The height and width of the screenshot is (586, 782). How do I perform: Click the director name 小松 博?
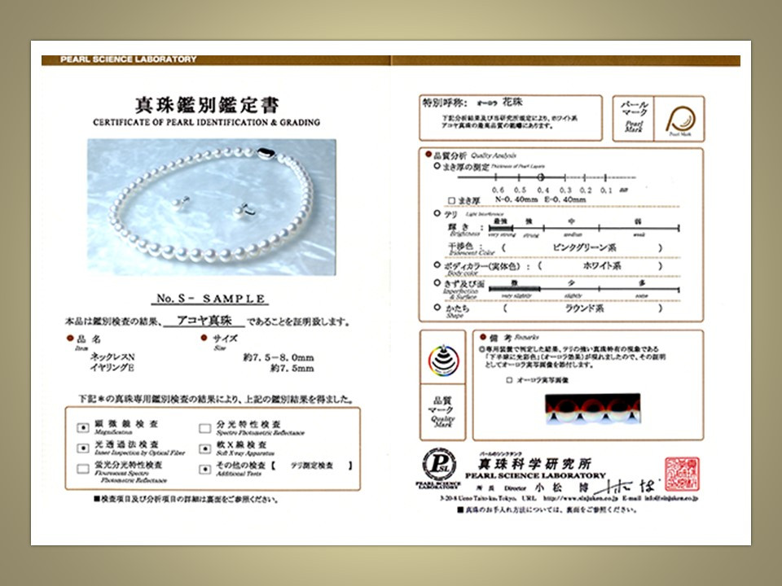[561, 488]
